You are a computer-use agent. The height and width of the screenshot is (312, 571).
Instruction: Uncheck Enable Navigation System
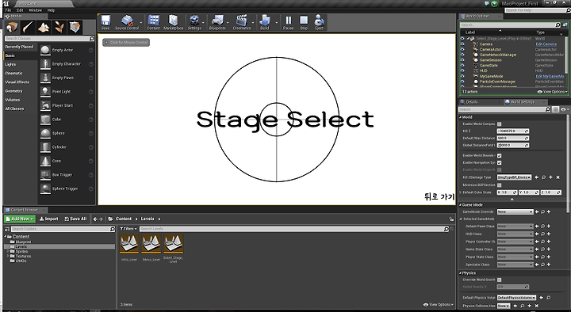click(x=500, y=162)
